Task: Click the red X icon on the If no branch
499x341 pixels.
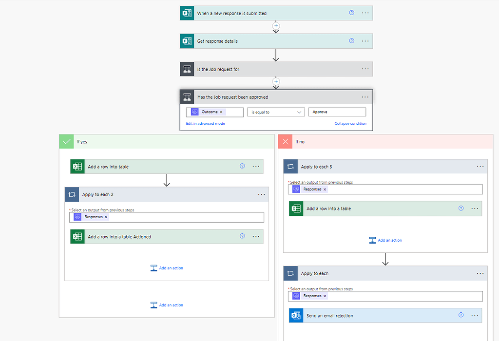Action: click(x=285, y=141)
